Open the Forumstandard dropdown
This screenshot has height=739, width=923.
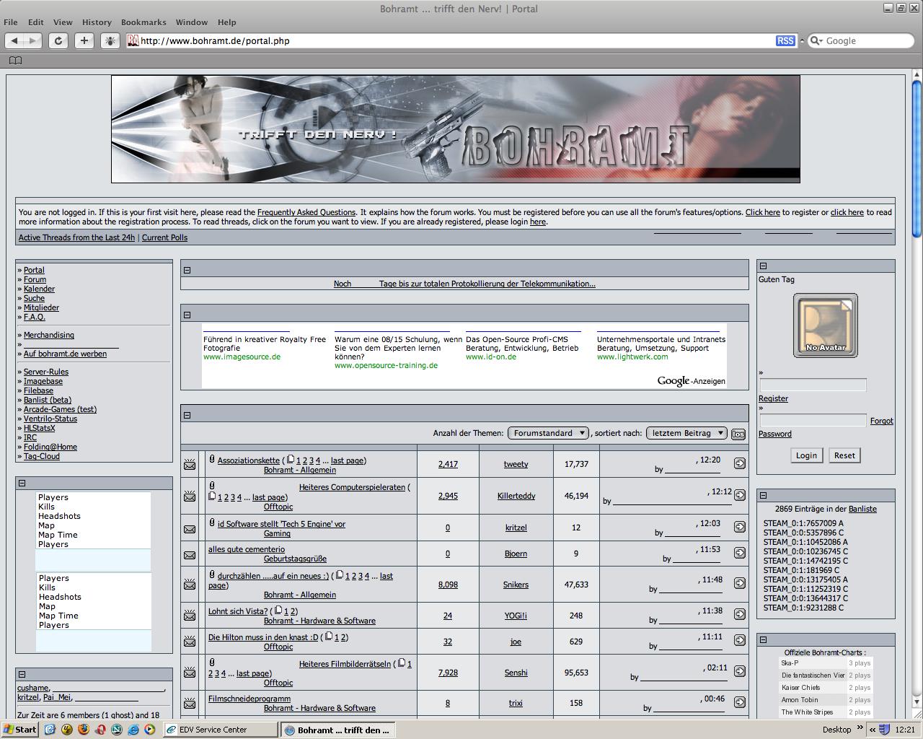548,433
